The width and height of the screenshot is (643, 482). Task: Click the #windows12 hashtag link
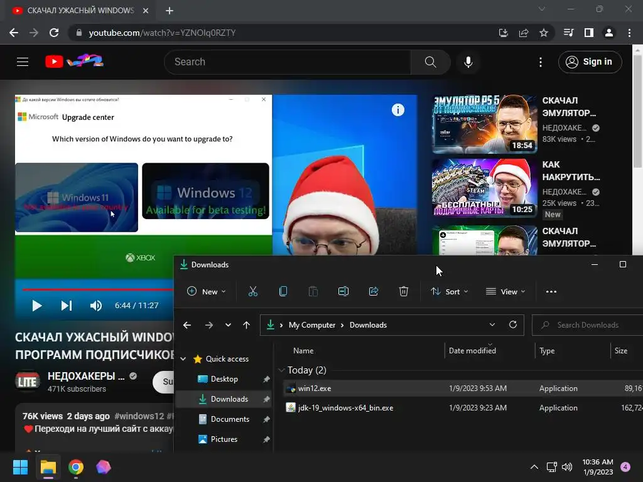[x=139, y=416]
